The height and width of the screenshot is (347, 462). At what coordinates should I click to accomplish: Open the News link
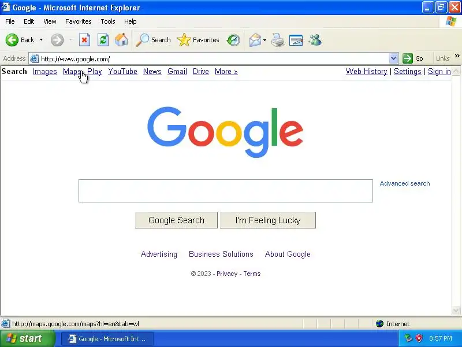coord(152,71)
